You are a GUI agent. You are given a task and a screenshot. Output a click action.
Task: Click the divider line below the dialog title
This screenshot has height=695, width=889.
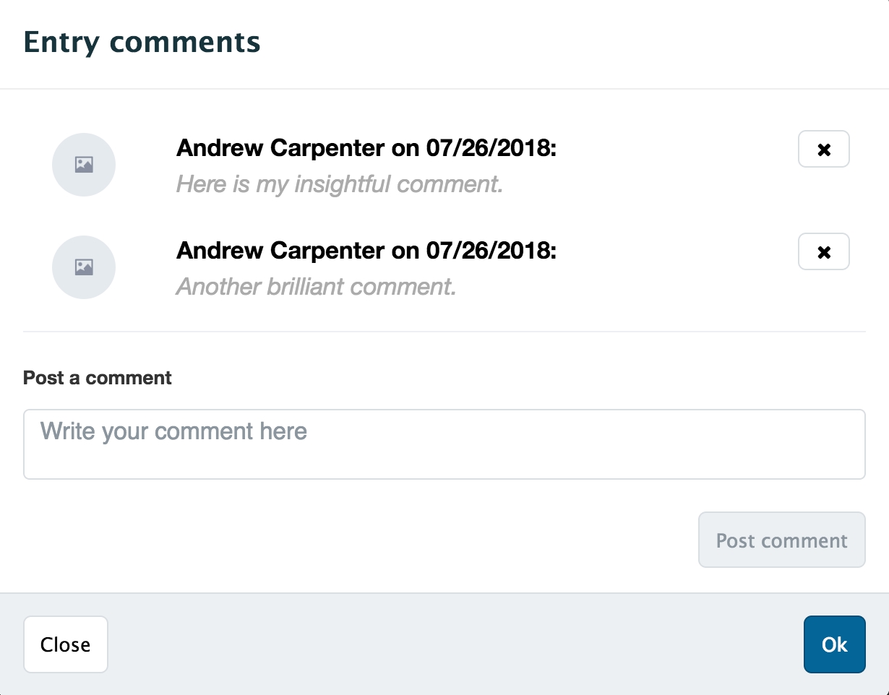tap(444, 89)
